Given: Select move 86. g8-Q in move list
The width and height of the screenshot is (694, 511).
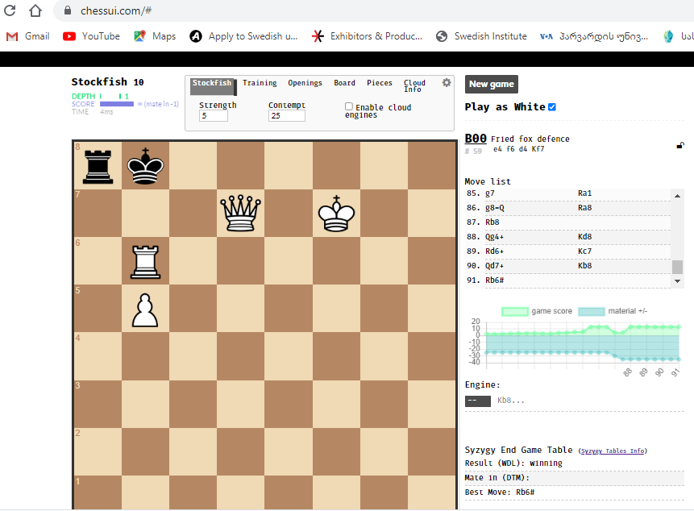Looking at the screenshot, I should coord(494,207).
